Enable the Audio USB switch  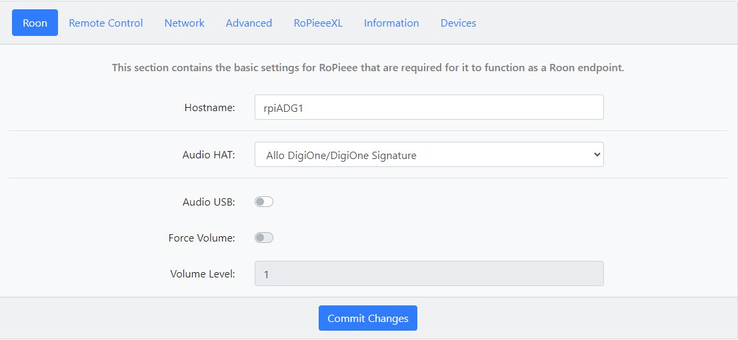coord(264,202)
